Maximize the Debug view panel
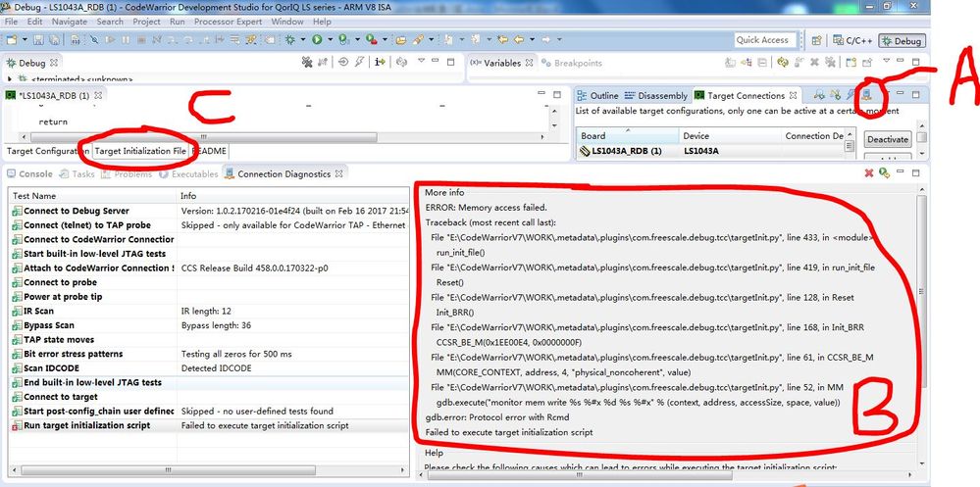The height and width of the screenshot is (487, 980). click(450, 62)
